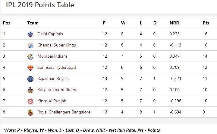Open the Royal Challengers Bangalore link
Screen dimensions: 217x134
click(64, 112)
